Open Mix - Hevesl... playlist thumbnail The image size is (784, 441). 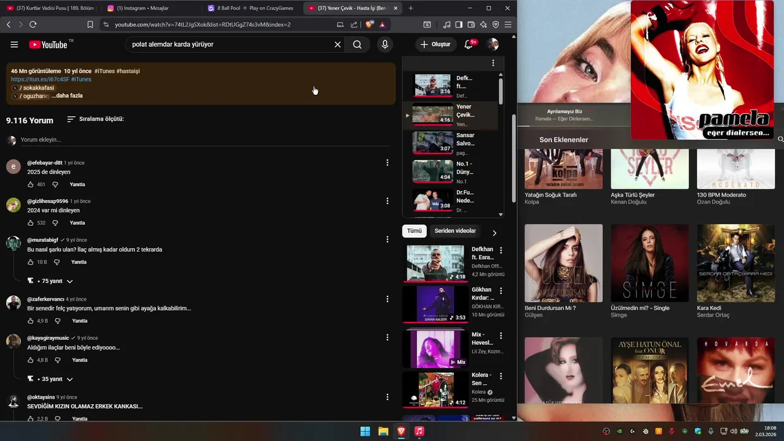[x=435, y=349]
